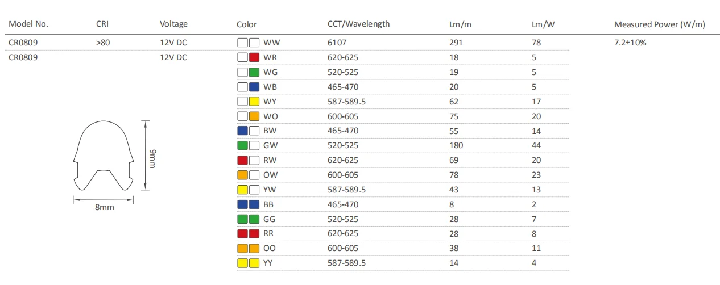Click the blue swatch in the BW row
Image resolution: width=720 pixels, height=285 pixels.
tap(242, 131)
